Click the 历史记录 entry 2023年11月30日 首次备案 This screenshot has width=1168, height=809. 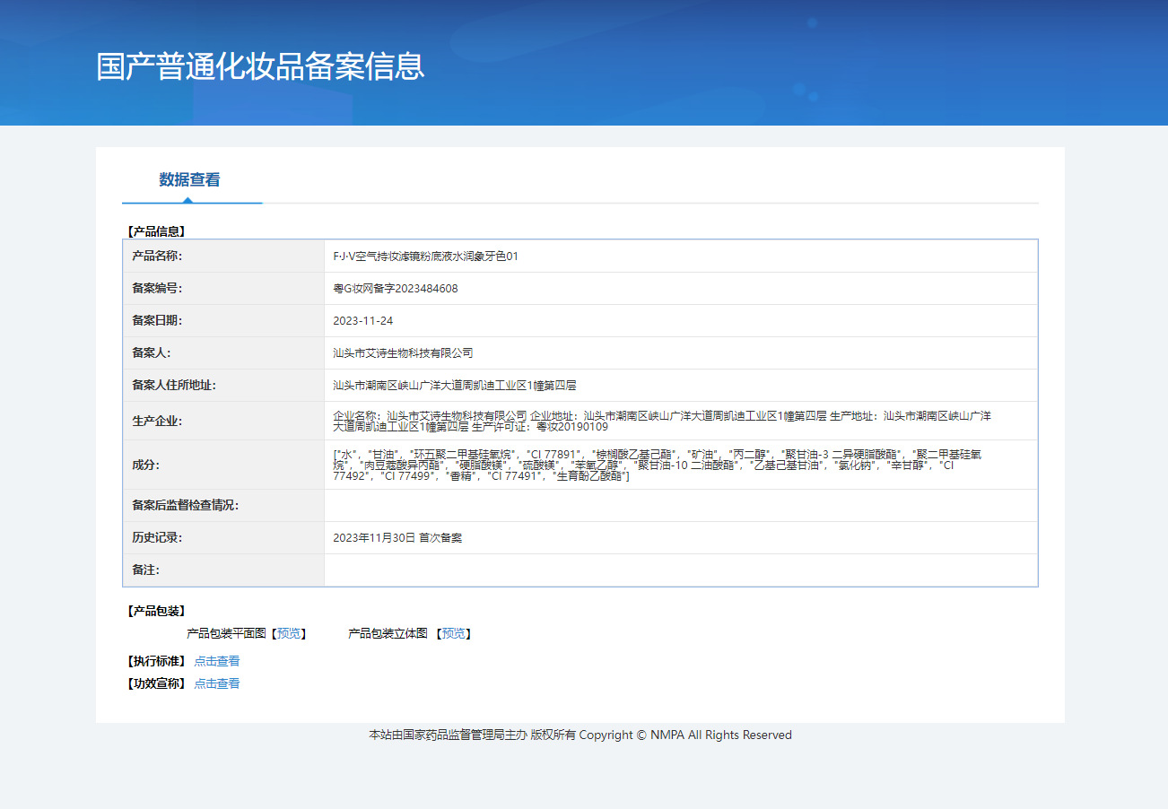(397, 538)
